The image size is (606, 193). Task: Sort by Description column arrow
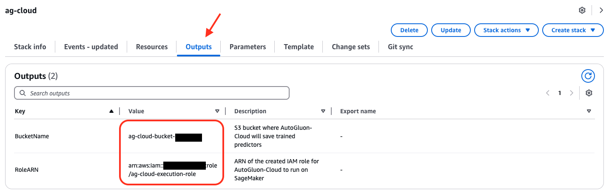[323, 111]
